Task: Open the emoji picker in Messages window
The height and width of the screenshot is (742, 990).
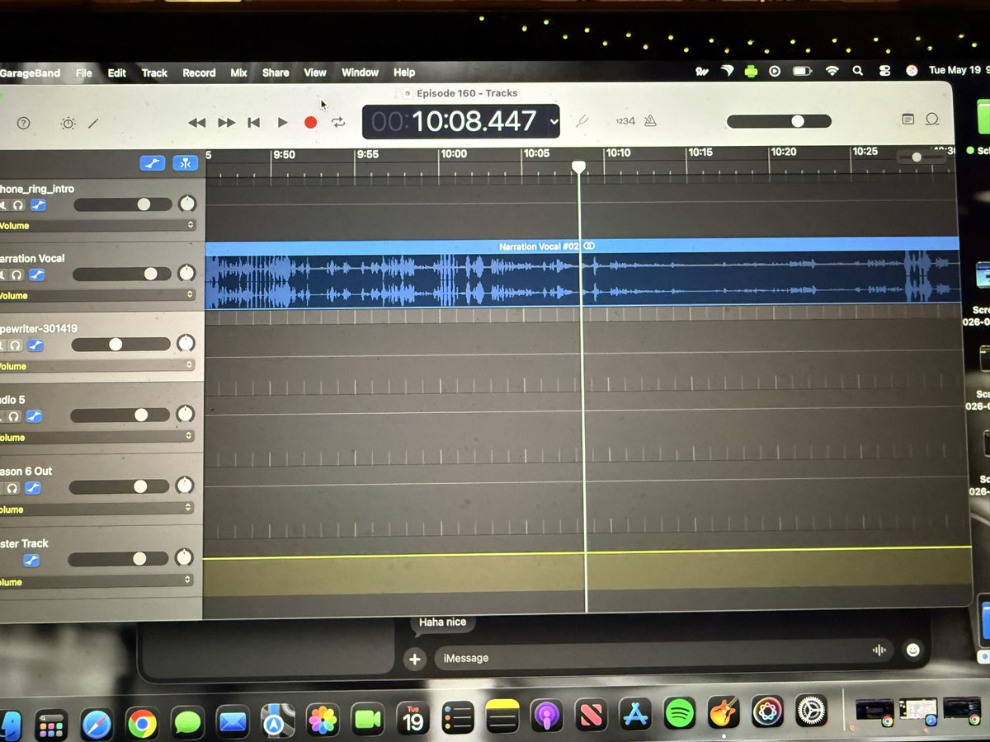Action: tap(912, 650)
